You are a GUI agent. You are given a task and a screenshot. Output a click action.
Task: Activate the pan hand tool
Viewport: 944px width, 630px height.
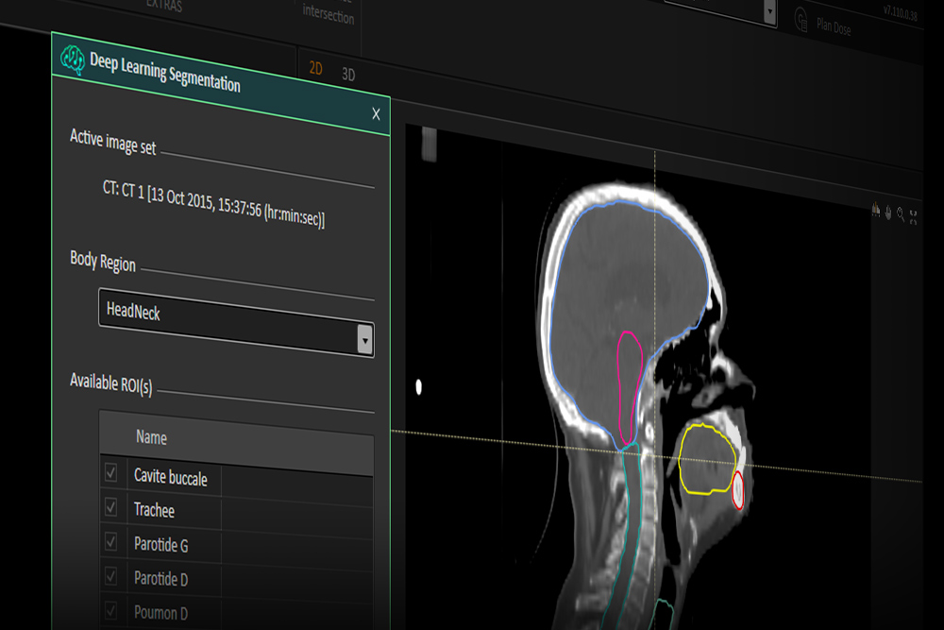tap(888, 213)
